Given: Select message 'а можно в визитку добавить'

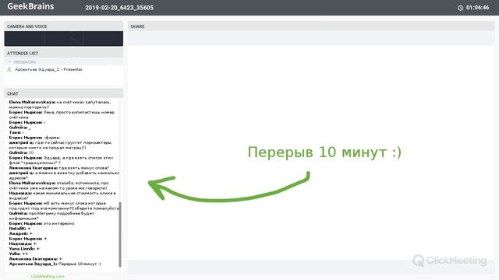Looking at the screenshot, I should pos(64,175).
